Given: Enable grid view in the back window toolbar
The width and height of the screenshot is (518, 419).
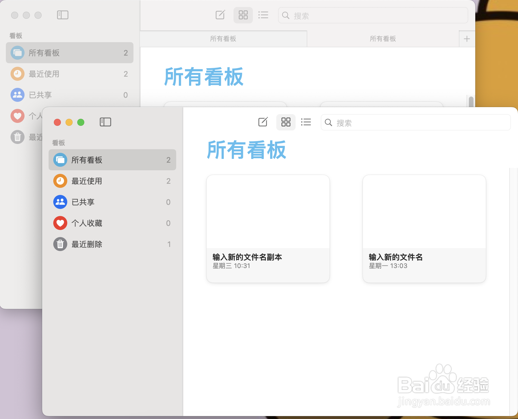Looking at the screenshot, I should tap(243, 15).
